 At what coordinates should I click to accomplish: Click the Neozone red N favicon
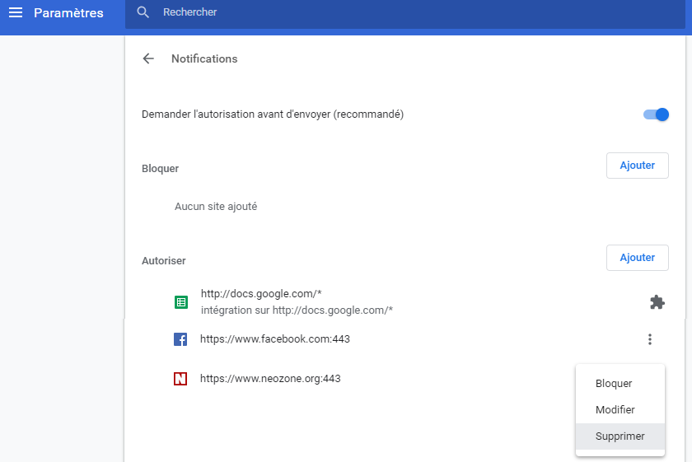point(180,379)
